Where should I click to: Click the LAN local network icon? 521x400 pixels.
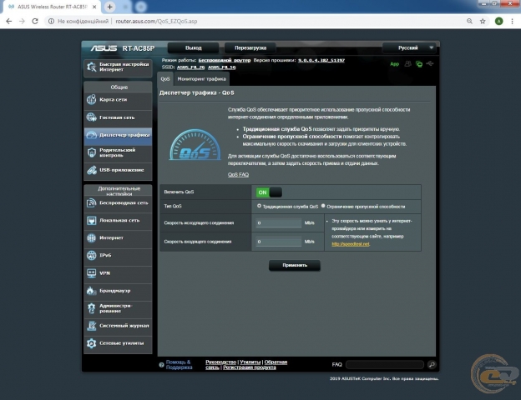click(91, 220)
